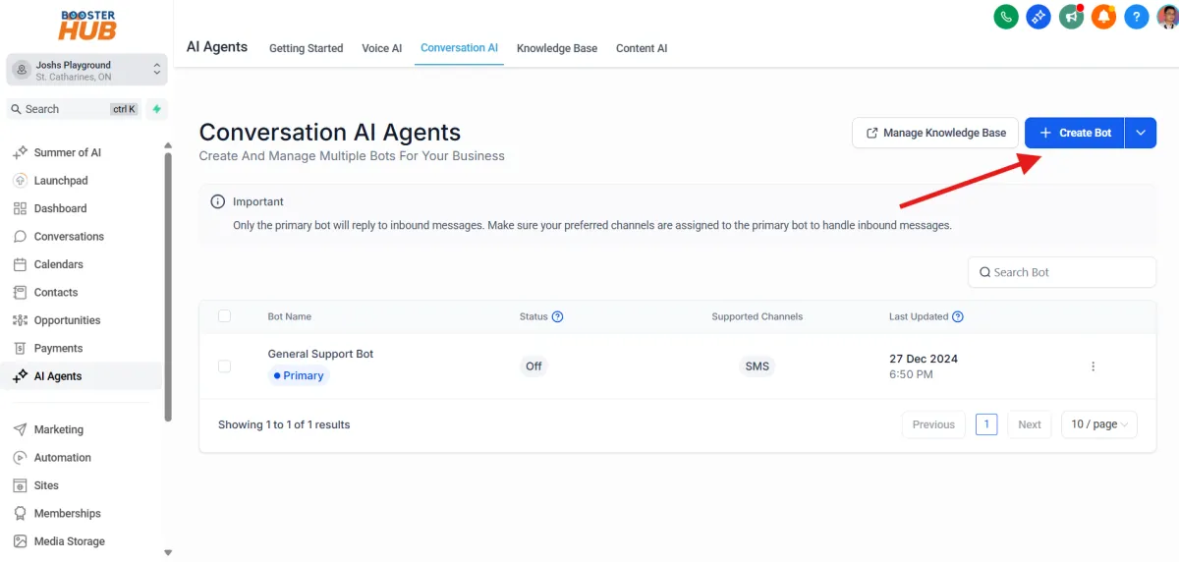The height and width of the screenshot is (562, 1179).
Task: Switch to the Getting Started tab
Action: click(307, 48)
